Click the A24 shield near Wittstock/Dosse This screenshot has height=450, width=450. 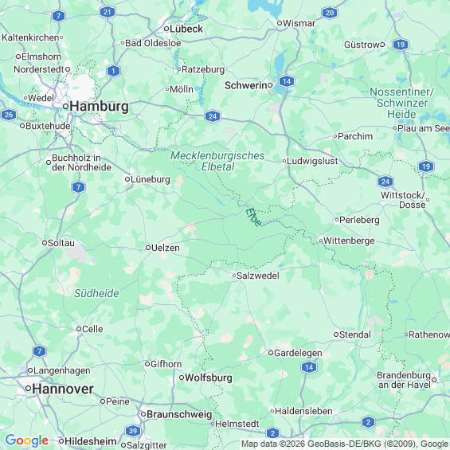[385, 182]
